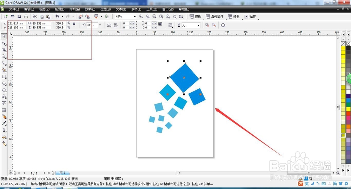Select the Polygon tool

(x=4, y=90)
